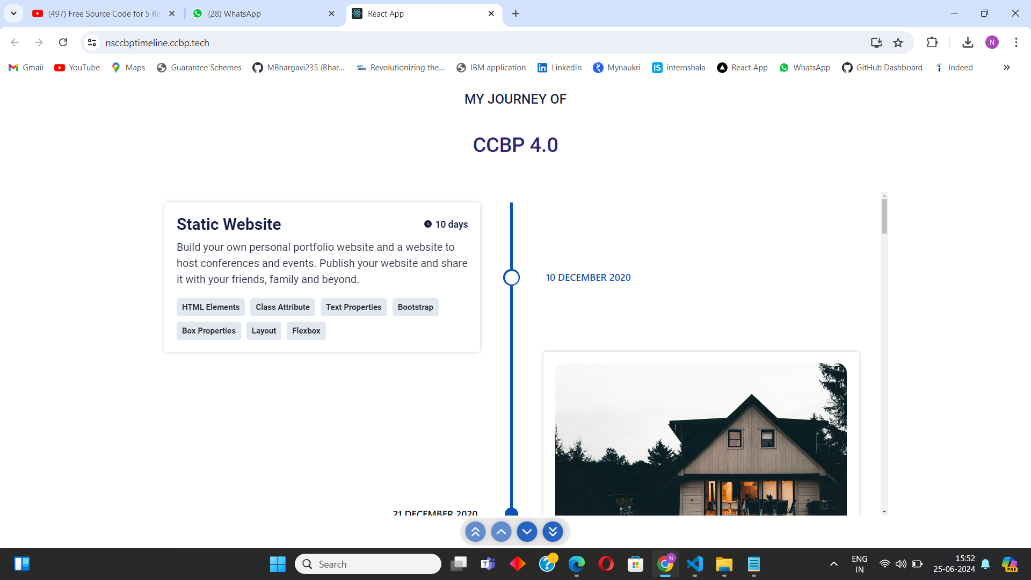Open Visual Studio Code from taskbar
The width and height of the screenshot is (1031, 580).
(x=695, y=564)
